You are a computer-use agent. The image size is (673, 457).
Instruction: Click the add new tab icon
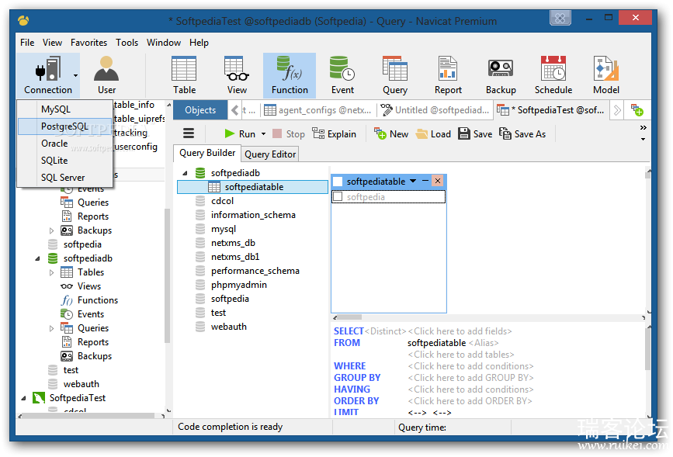pyautogui.click(x=637, y=110)
